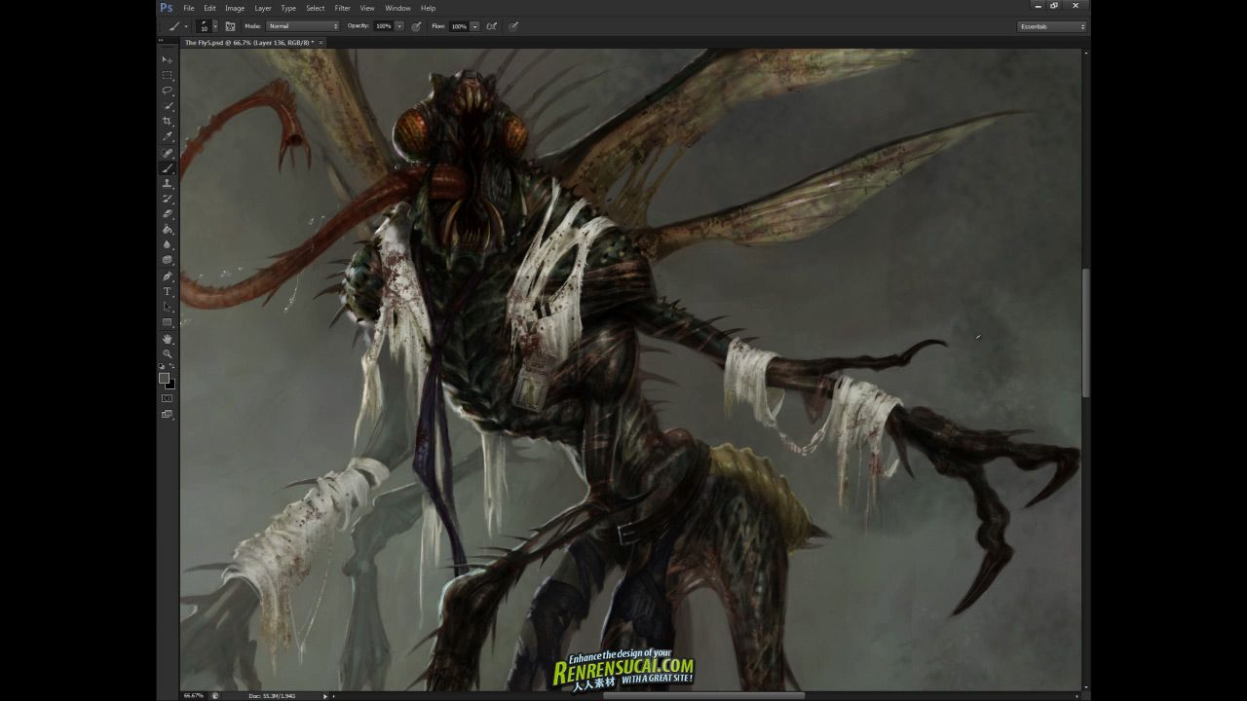Click the background color swatch

[x=170, y=384]
